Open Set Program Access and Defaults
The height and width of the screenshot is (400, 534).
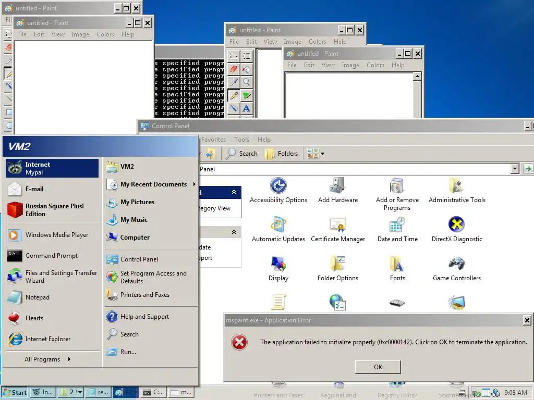pyautogui.click(x=151, y=277)
